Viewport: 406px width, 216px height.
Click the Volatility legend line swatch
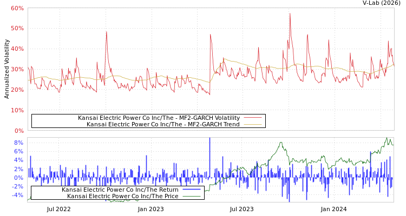252,118
